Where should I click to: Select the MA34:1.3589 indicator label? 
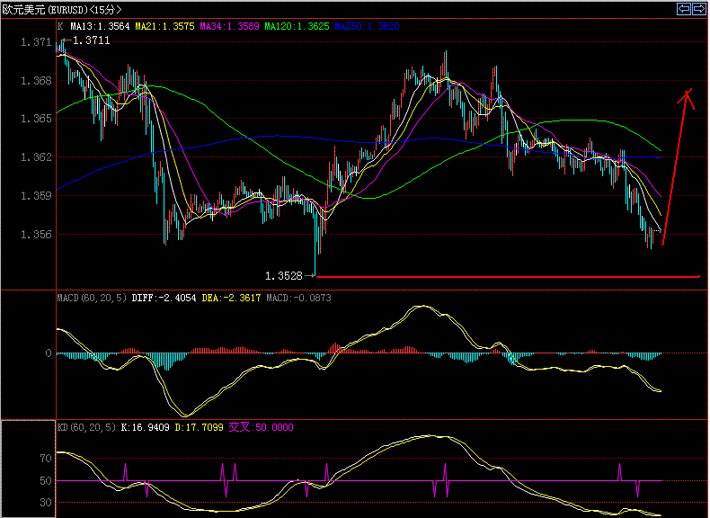(229, 26)
